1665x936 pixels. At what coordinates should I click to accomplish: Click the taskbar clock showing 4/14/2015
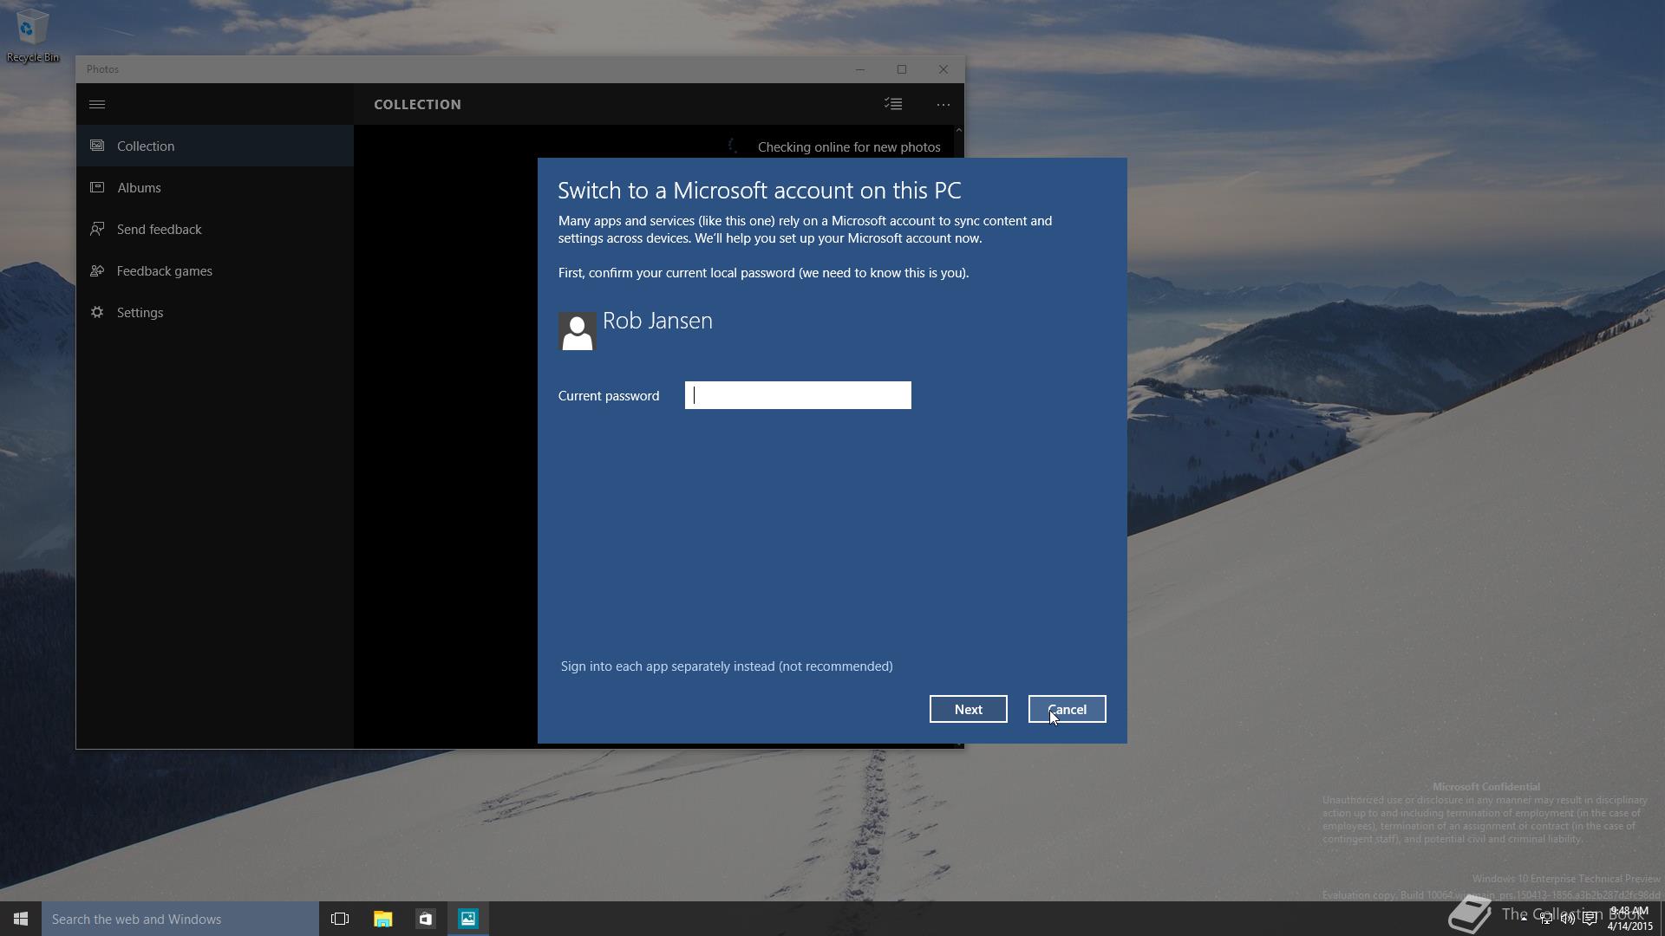[1630, 919]
